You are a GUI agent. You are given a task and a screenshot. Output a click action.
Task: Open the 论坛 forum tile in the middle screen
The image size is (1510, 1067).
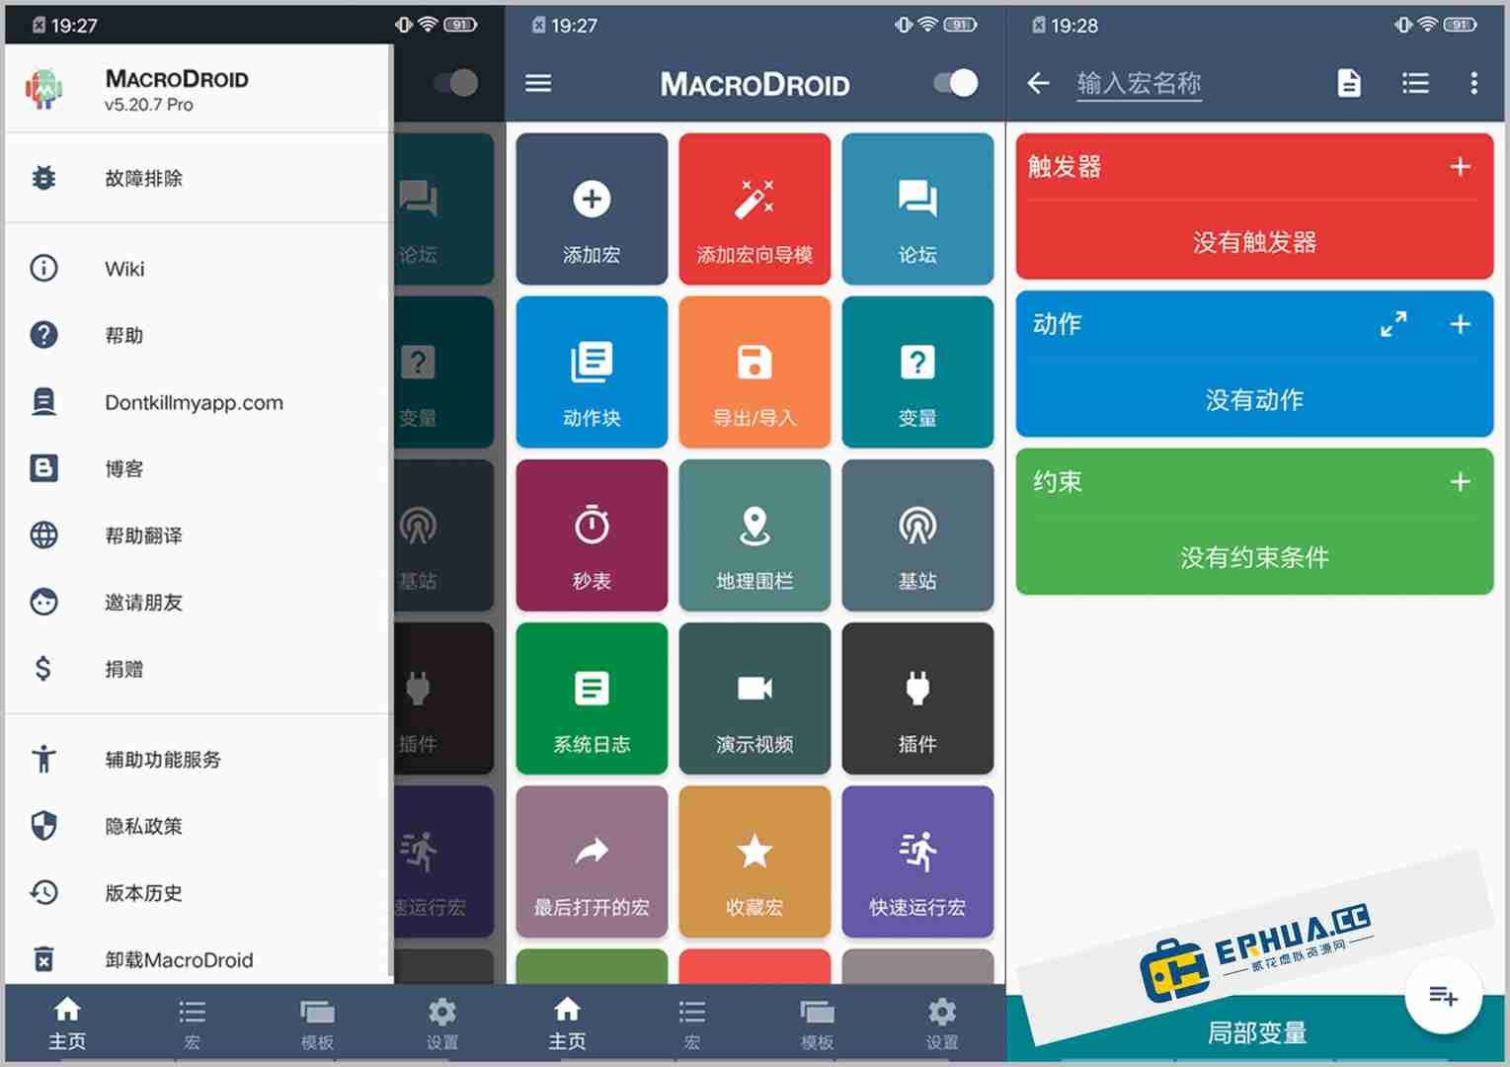pos(917,209)
